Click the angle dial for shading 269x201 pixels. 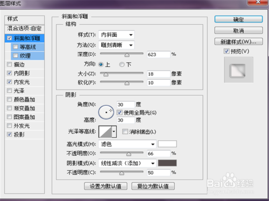(x=106, y=112)
